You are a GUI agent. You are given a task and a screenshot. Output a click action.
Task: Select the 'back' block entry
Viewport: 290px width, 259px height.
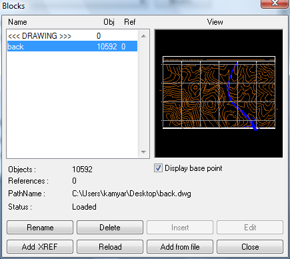click(72, 46)
